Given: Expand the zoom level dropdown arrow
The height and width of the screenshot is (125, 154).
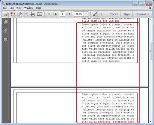Looking at the screenshot, I should point(86,14).
